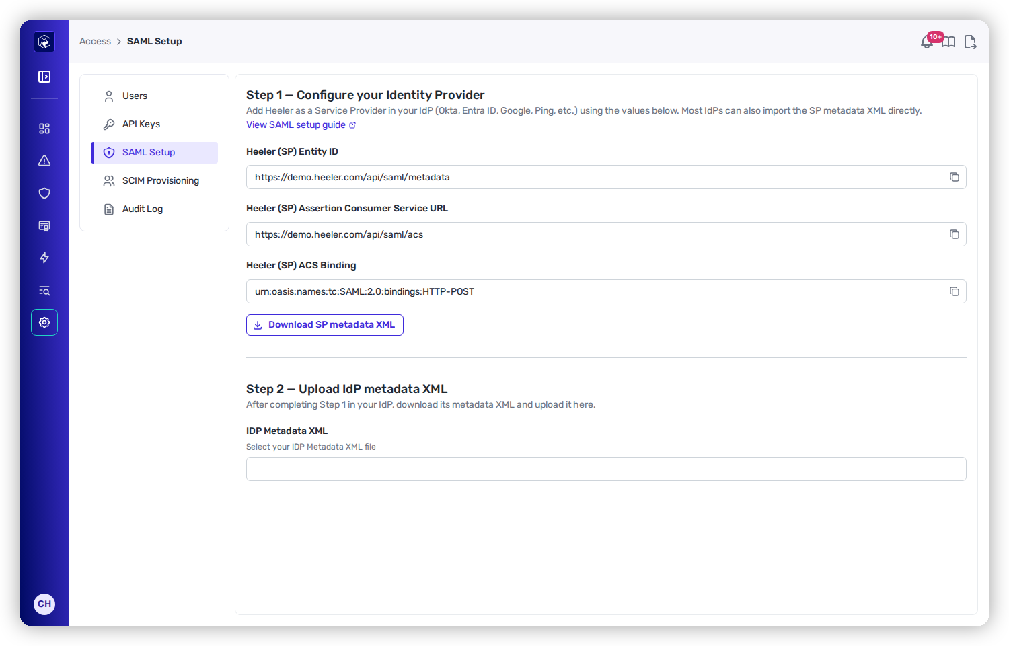Go to Access breadcrumb
The width and height of the screenshot is (1009, 646).
point(95,42)
